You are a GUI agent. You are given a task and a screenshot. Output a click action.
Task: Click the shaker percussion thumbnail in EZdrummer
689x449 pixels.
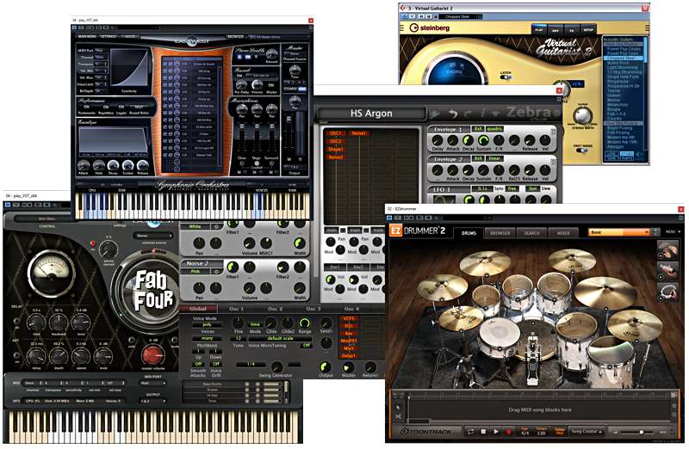click(667, 270)
